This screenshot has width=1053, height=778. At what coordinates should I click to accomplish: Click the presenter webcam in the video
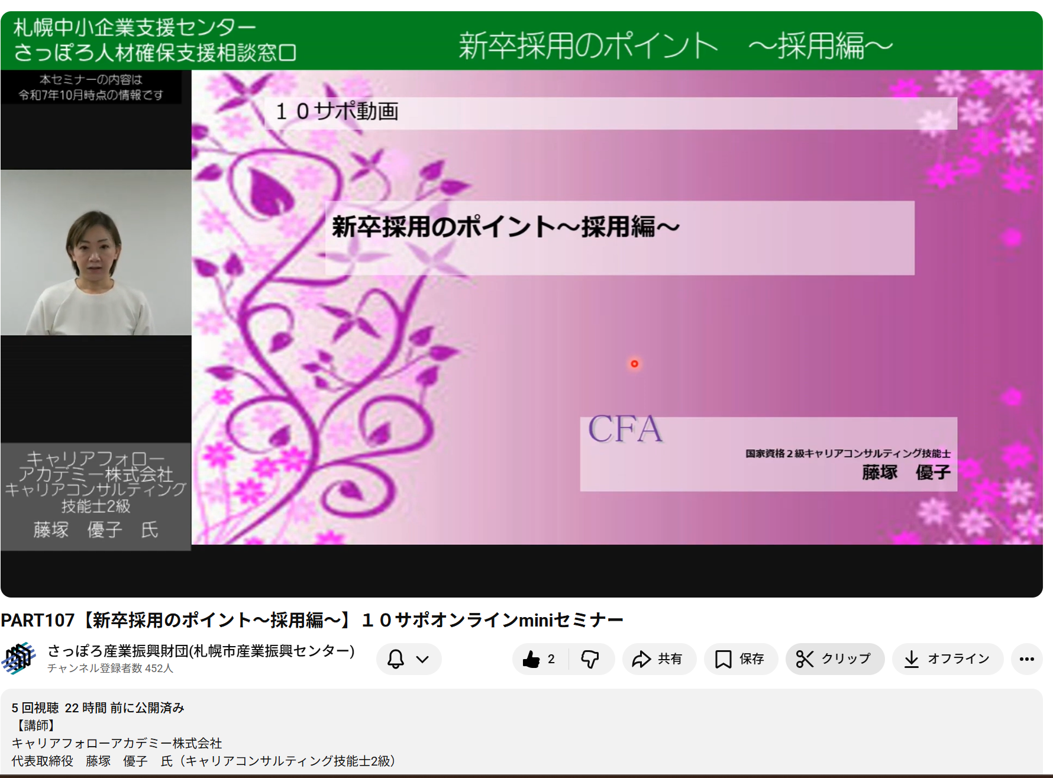pos(96,253)
